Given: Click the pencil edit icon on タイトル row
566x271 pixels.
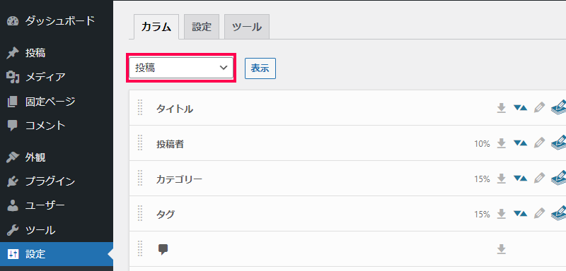Looking at the screenshot, I should tap(539, 108).
